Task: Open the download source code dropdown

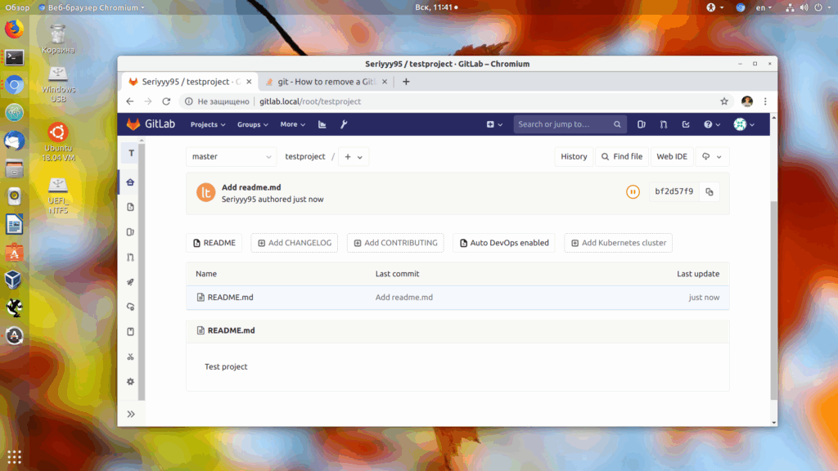Action: click(x=712, y=156)
